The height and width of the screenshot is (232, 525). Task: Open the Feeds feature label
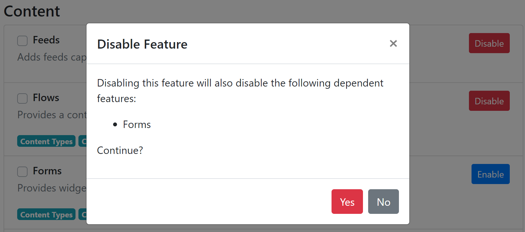point(46,40)
